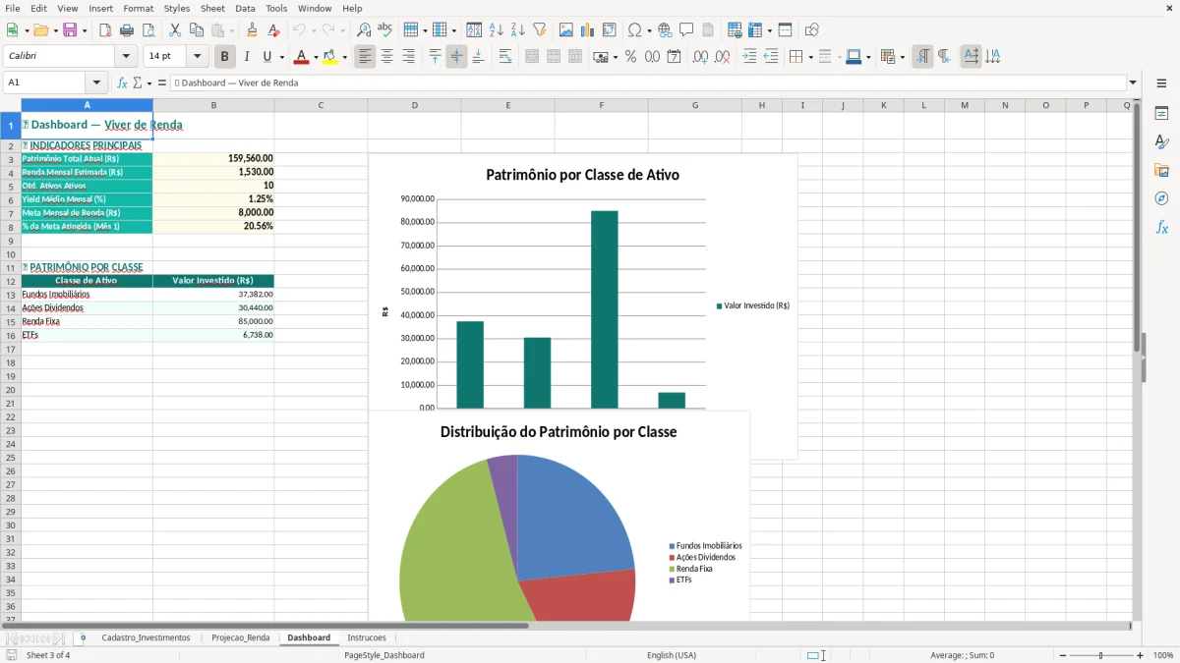Open Print Preview toggle
This screenshot has height=663, width=1180.
tap(148, 30)
